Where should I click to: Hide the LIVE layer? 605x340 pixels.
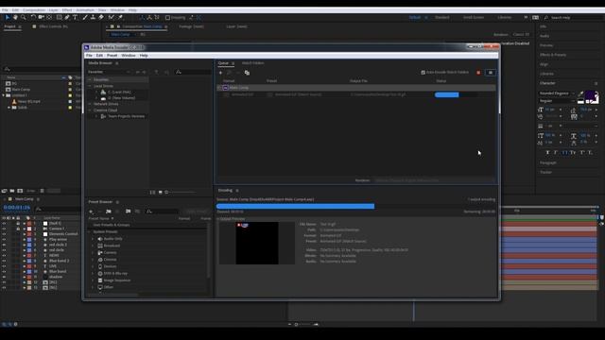(x=4, y=266)
